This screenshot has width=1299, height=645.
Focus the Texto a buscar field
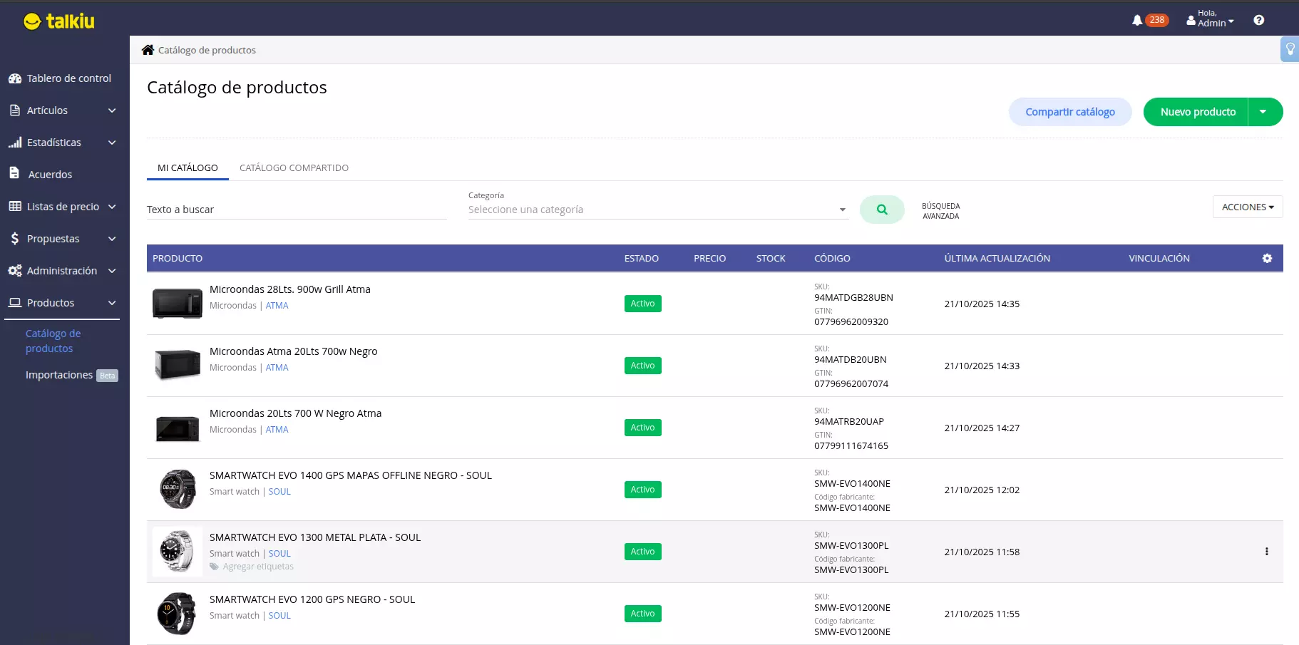pyautogui.click(x=296, y=210)
